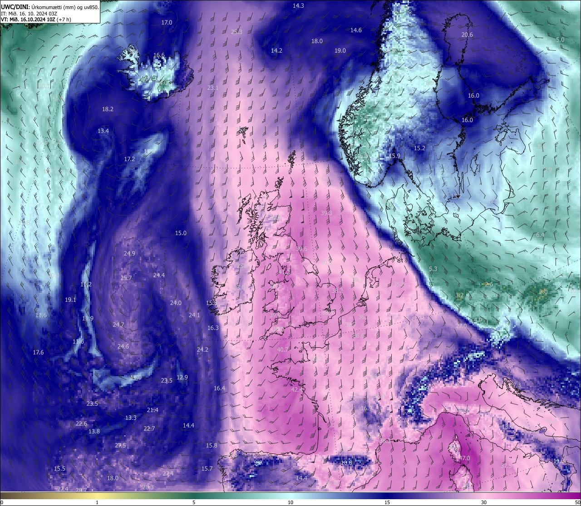This screenshot has height=506, width=581.
Task: Click the 47.0 value near Corsica
Action: coord(464,458)
